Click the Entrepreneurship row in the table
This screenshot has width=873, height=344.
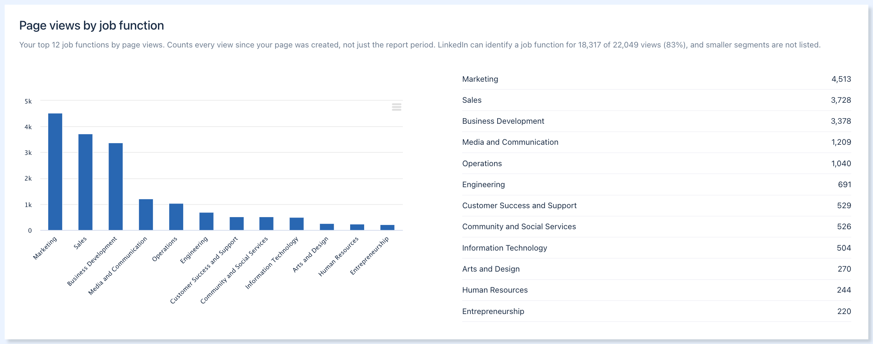pyautogui.click(x=656, y=311)
